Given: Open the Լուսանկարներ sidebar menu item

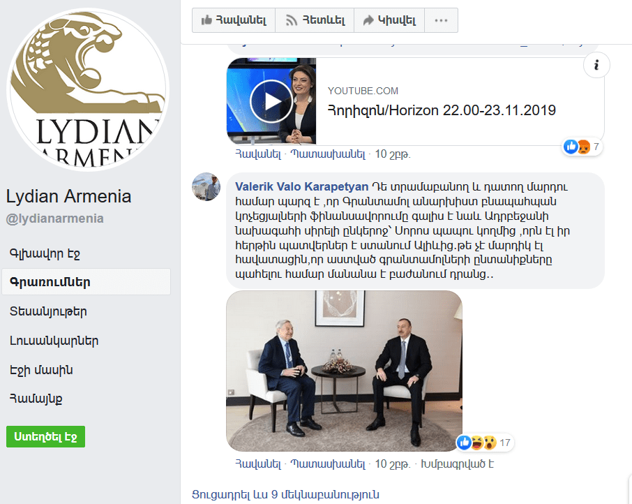Looking at the screenshot, I should pyautogui.click(x=54, y=341).
